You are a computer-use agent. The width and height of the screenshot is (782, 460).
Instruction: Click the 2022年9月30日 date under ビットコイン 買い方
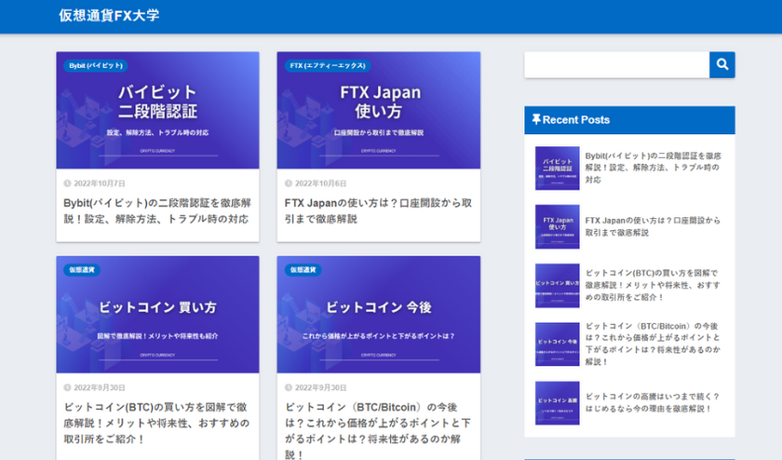tap(100, 387)
